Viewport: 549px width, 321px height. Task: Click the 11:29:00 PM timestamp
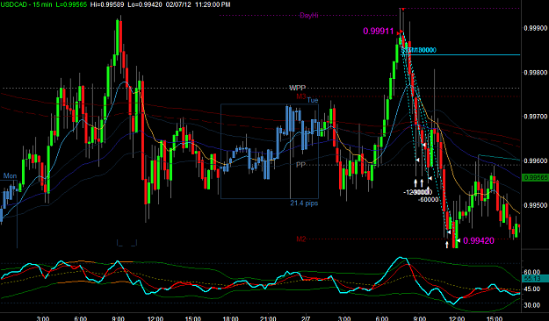(213, 4)
